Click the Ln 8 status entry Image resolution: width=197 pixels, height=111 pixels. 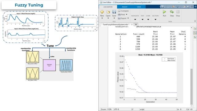pos(179,109)
